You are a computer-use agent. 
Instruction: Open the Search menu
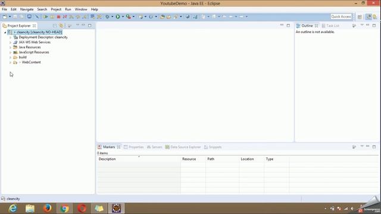coord(42,10)
